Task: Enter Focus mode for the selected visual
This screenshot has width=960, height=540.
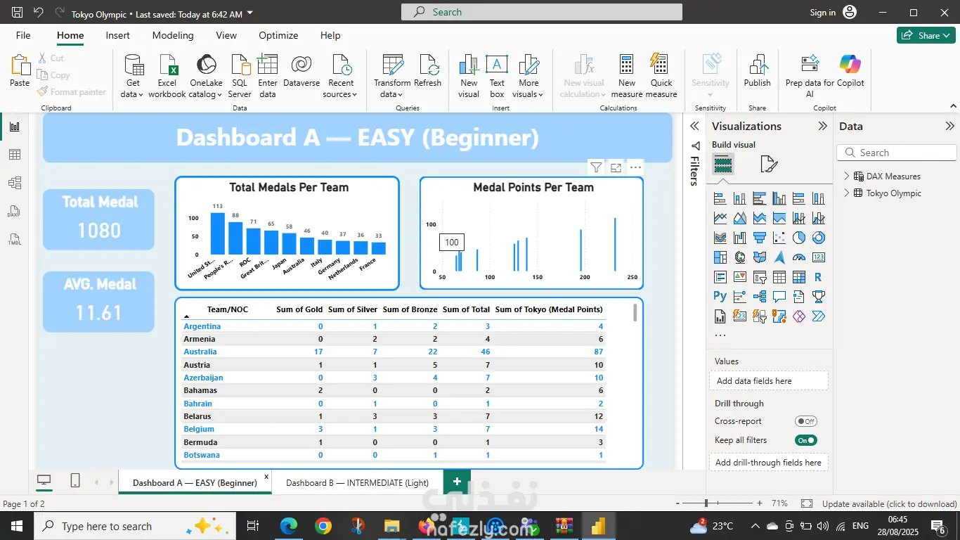Action: pyautogui.click(x=616, y=167)
